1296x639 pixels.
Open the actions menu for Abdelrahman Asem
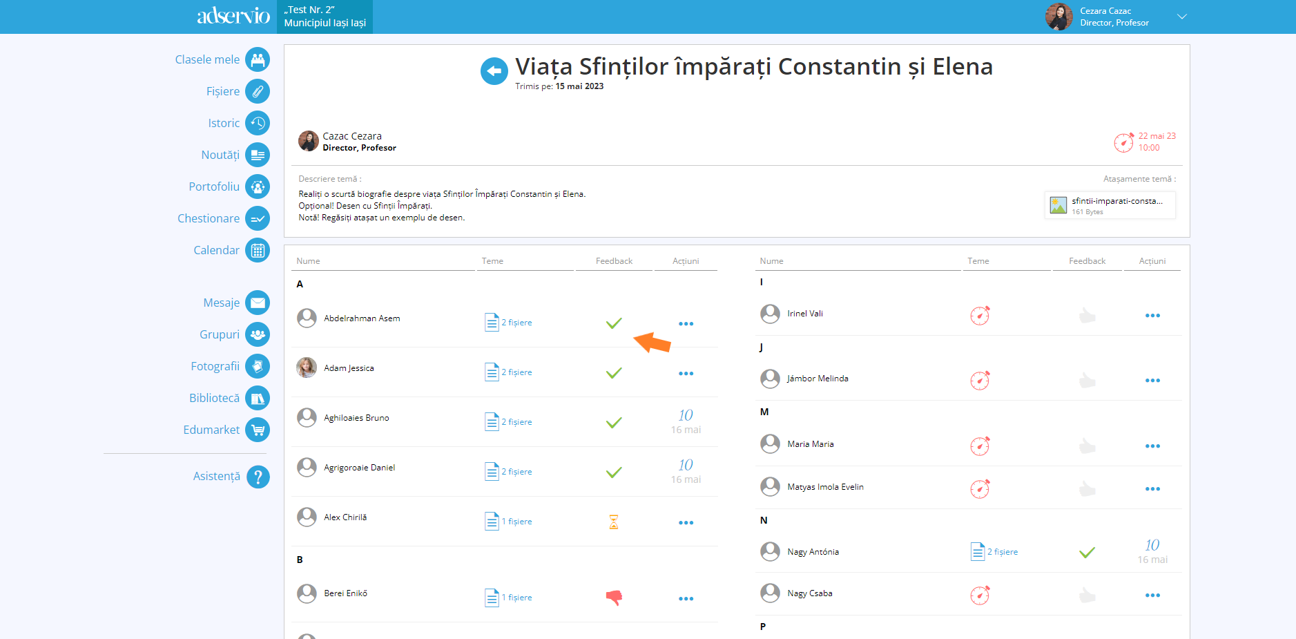click(x=686, y=323)
